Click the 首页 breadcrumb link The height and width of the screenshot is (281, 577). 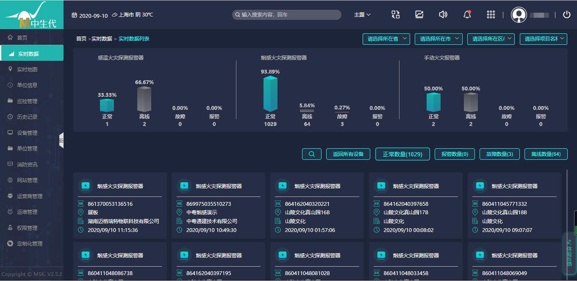(x=81, y=39)
